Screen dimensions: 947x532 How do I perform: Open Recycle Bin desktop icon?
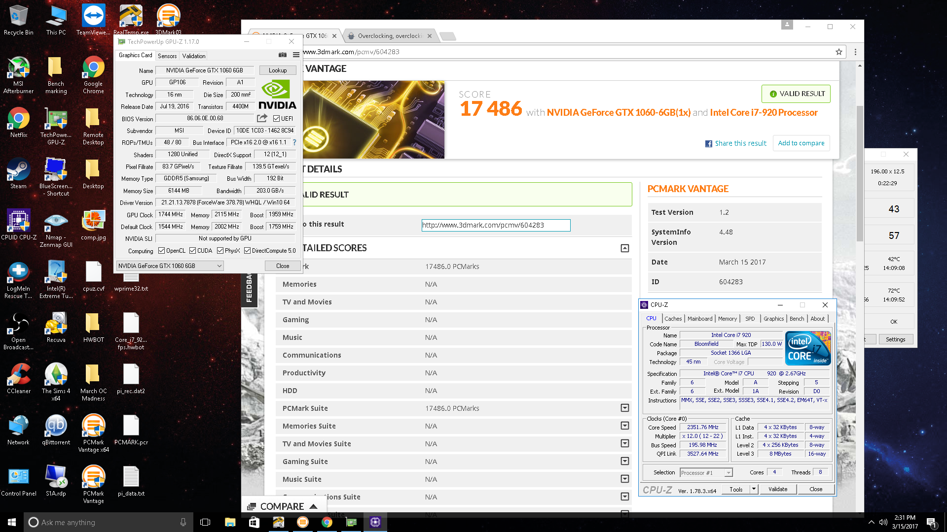pyautogui.click(x=18, y=20)
